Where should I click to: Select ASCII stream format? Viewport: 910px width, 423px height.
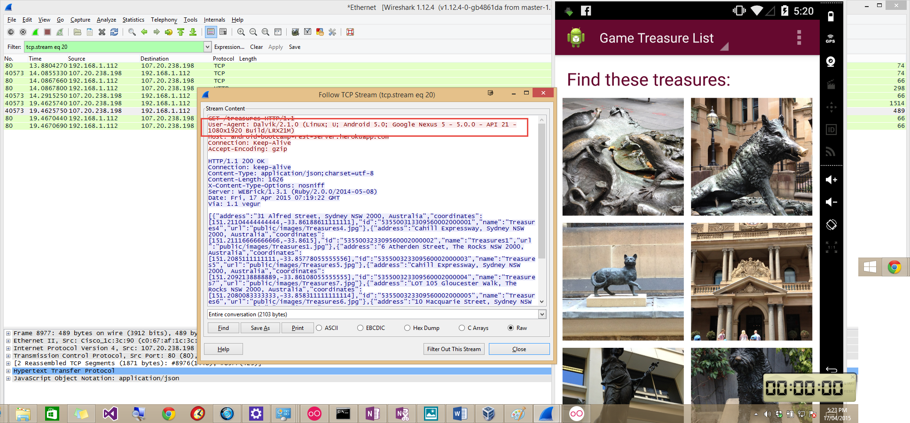(x=327, y=328)
